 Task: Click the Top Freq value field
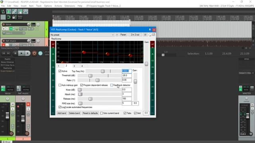tap(127, 71)
